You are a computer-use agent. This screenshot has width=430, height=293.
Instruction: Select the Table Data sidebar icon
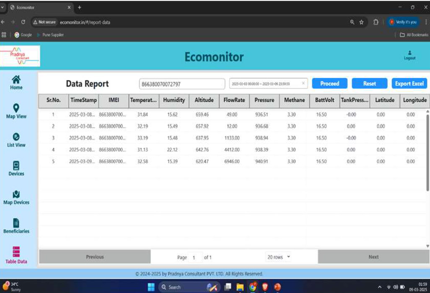[x=16, y=252]
